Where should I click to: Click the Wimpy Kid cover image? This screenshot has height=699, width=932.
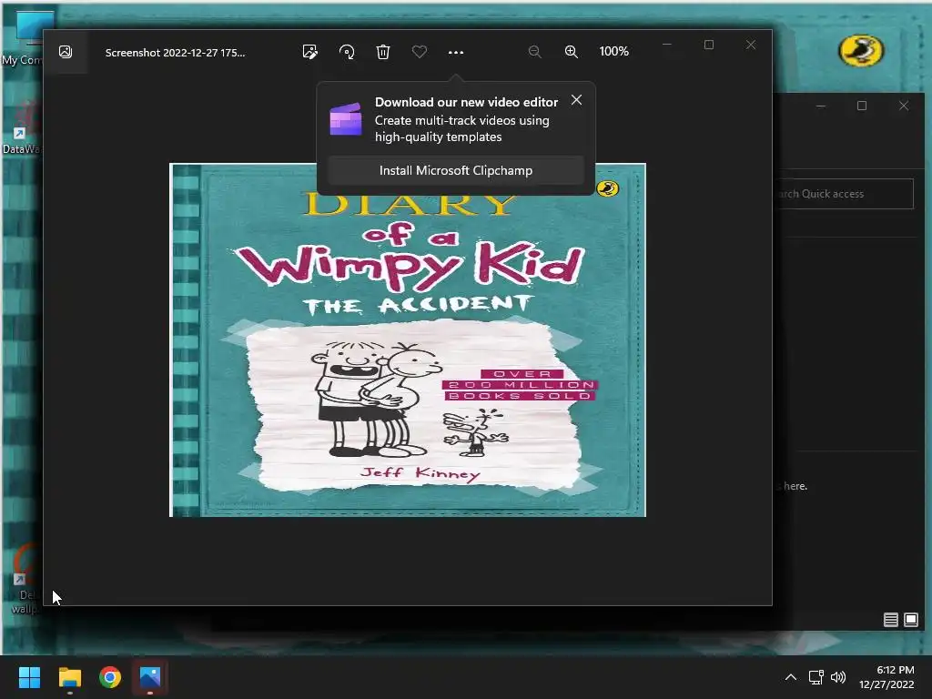[x=408, y=340]
